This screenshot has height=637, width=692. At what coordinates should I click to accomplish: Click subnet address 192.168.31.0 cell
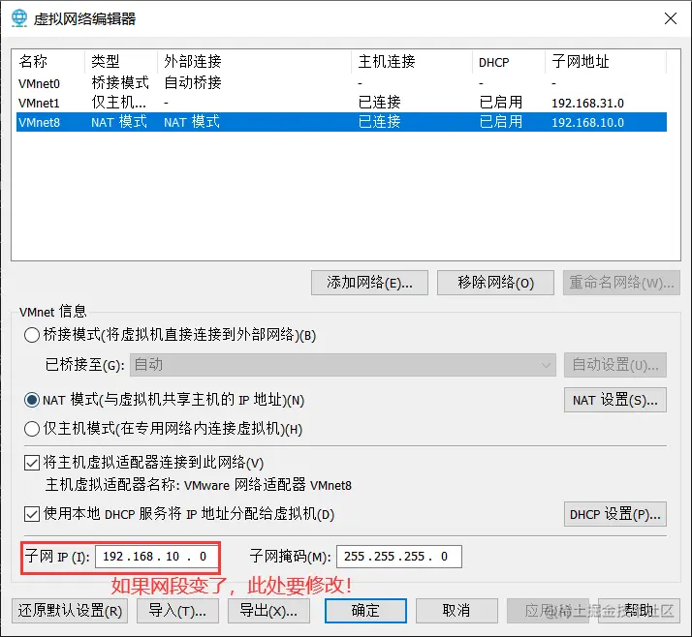click(587, 104)
